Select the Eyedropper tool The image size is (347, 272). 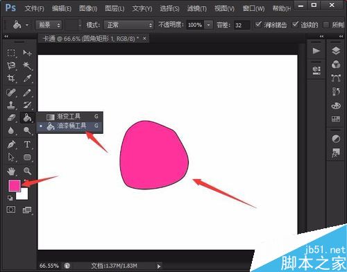point(27,78)
